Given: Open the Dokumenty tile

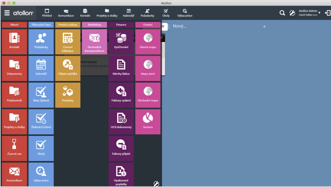Looking at the screenshot, I should click(15, 68).
